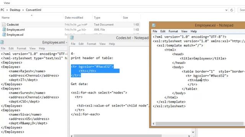This screenshot has height=137, width=245.
Task: Open the View tab in Explorer
Action: tap(7, 3)
